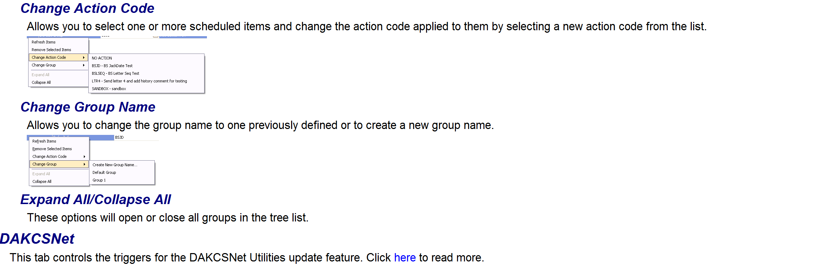Select Default Group in the group submenu
The image size is (818, 267).
(104, 172)
